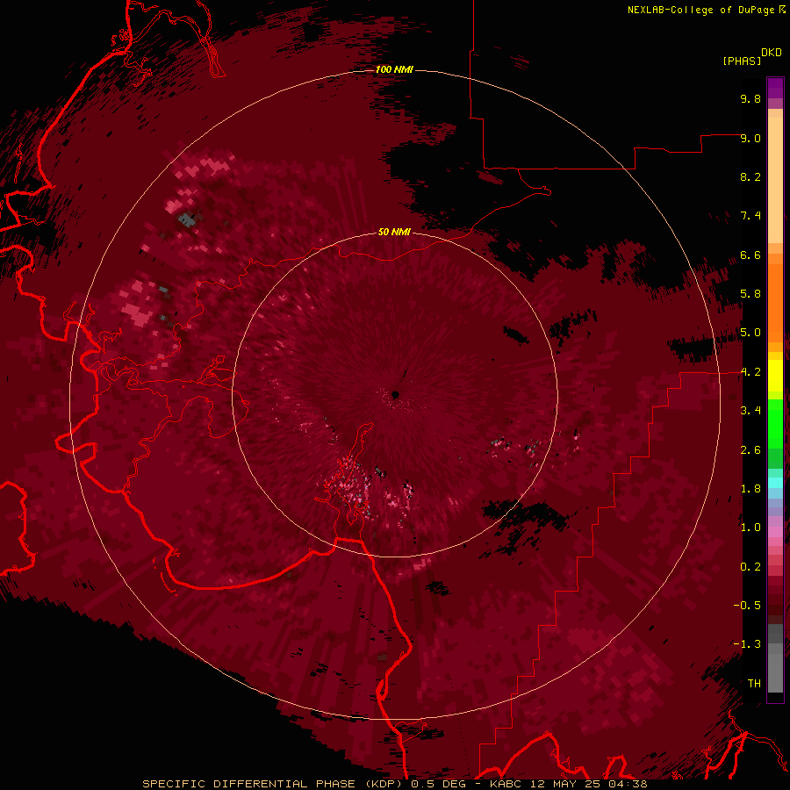Screen dimensions: 790x790
Task: Click the 9.8 value on color scale
Action: [750, 98]
